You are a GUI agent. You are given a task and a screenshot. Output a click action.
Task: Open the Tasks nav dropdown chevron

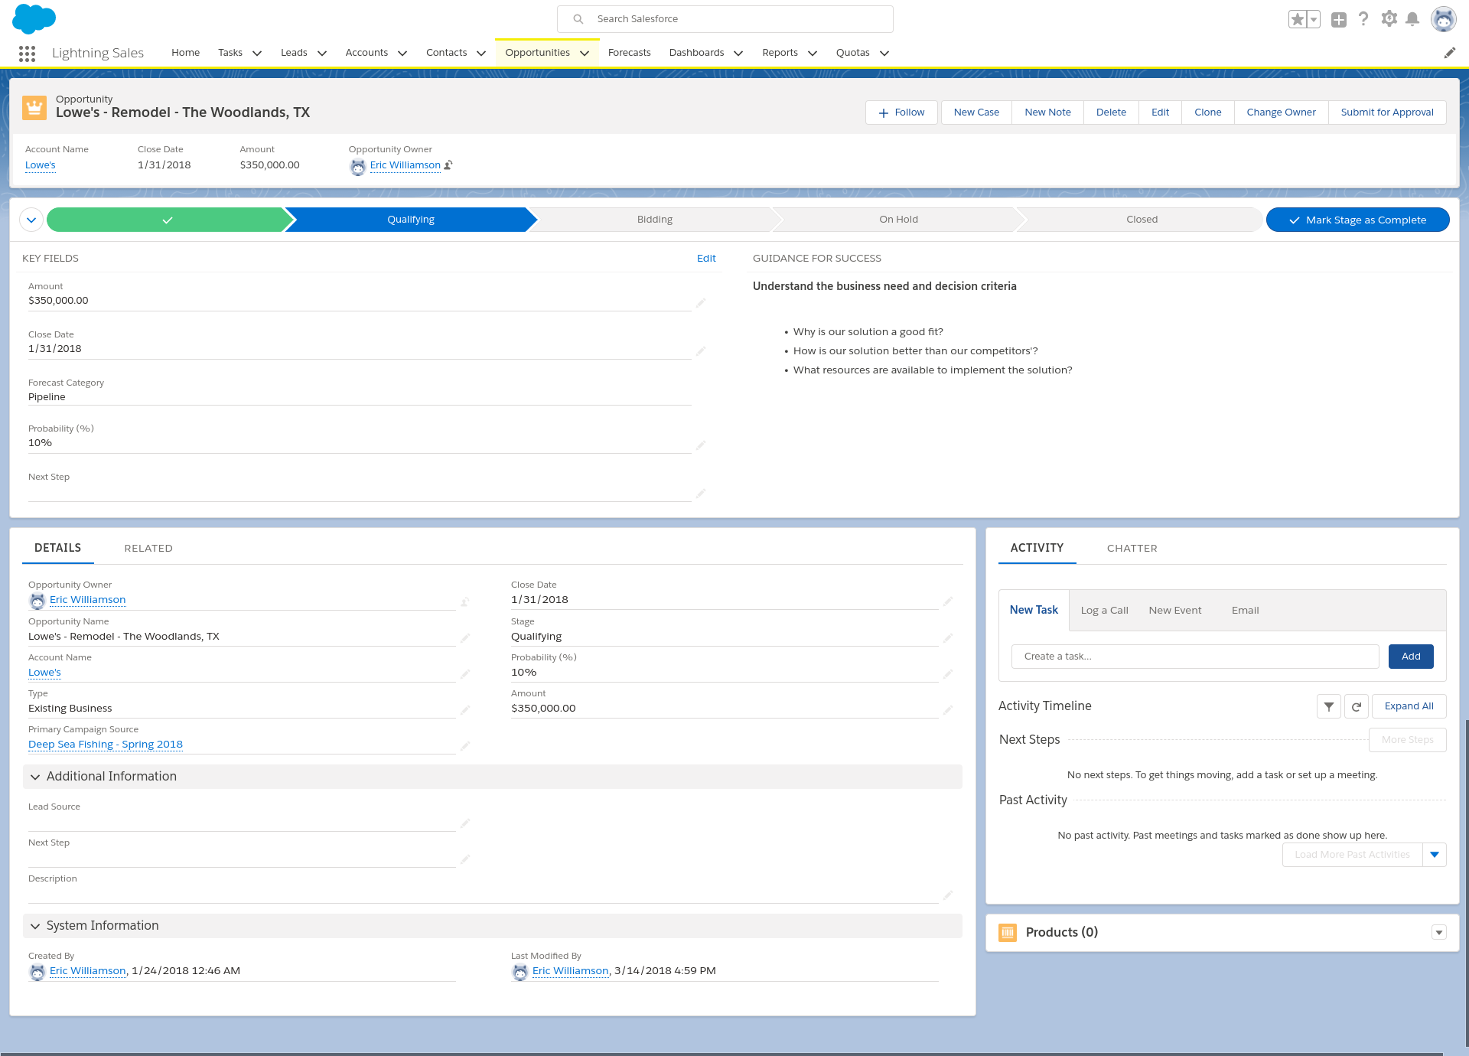(257, 53)
